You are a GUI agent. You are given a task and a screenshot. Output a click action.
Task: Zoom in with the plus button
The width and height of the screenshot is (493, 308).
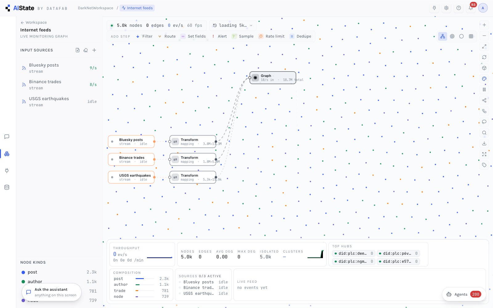(x=484, y=25)
